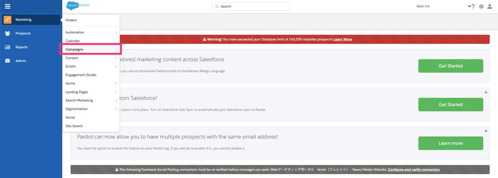Select Social in the Marketing menu
The width and height of the screenshot is (498, 178).
click(91, 118)
